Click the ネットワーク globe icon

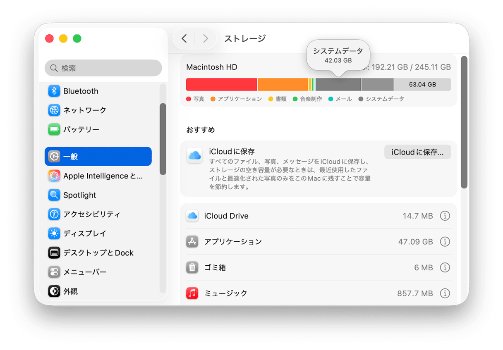coord(54,110)
